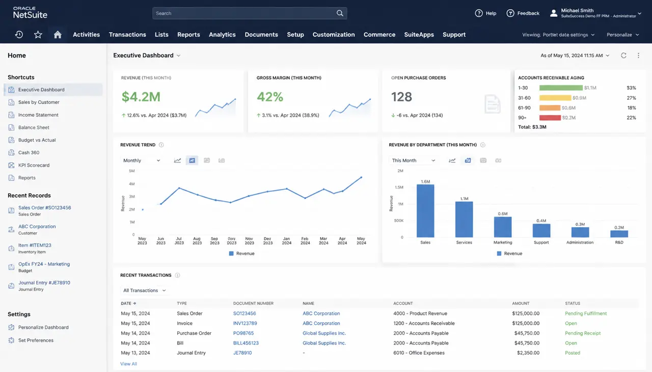Expand the Executive Dashboard selector
The height and width of the screenshot is (372, 652).
pos(178,56)
